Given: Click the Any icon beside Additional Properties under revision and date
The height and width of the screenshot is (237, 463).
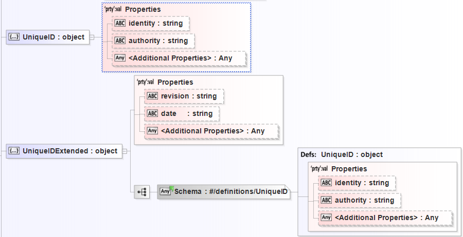Looking at the screenshot, I should click(x=152, y=131).
